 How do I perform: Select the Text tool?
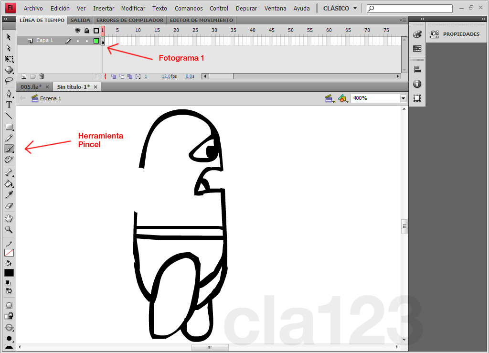point(9,105)
